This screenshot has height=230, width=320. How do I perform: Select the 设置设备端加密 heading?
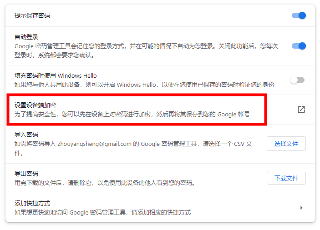pos(35,105)
